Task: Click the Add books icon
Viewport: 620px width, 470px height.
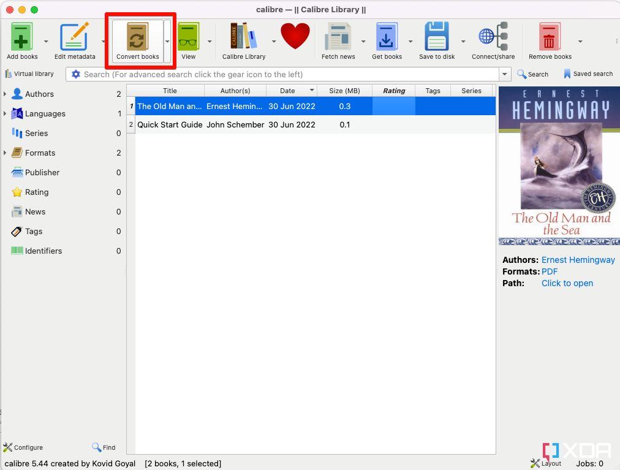Action: coord(21,36)
